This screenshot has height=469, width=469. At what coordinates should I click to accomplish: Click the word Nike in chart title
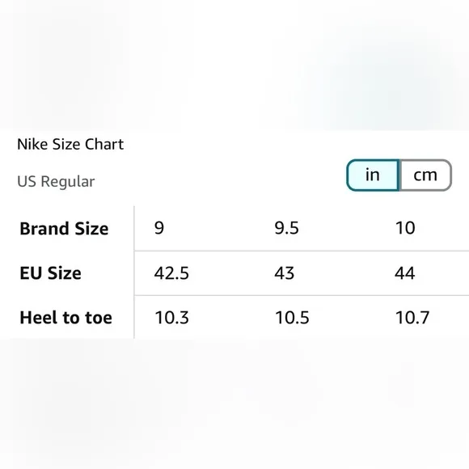(32, 144)
